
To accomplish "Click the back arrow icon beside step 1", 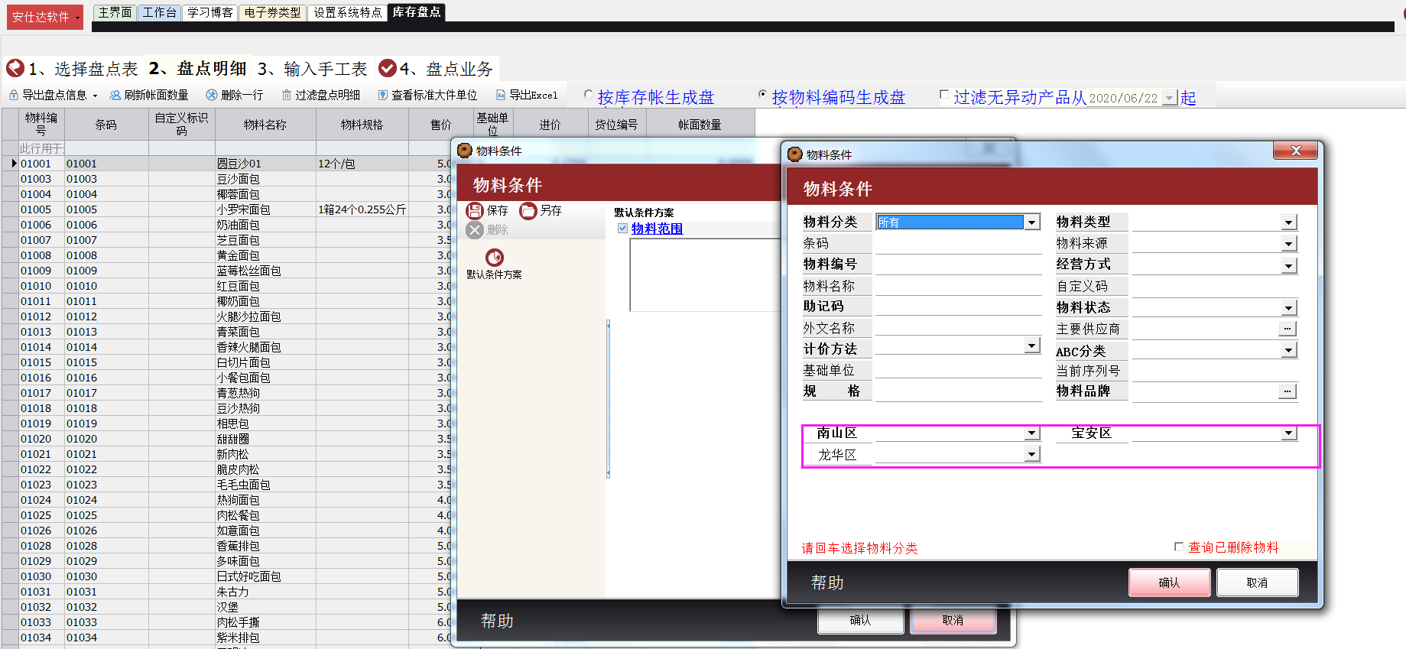I will (x=15, y=69).
